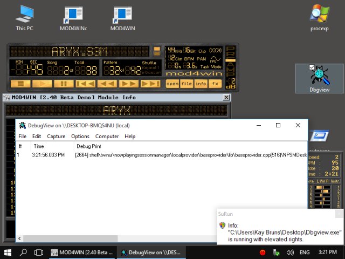Open the Capture menu in DebugView
This screenshot has width=345, height=259.
click(x=56, y=137)
